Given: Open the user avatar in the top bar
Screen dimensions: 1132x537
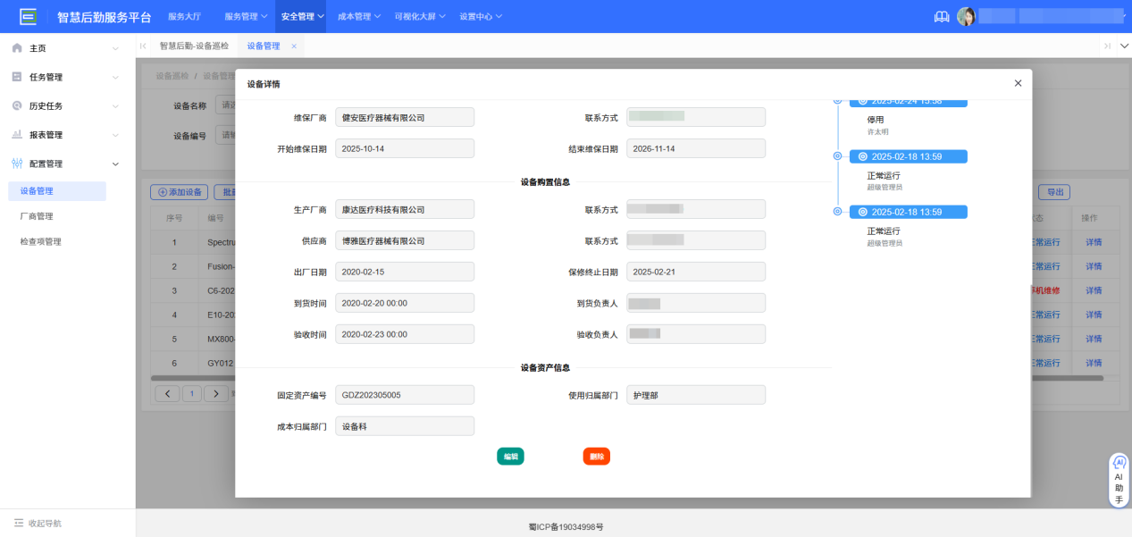Looking at the screenshot, I should [967, 15].
